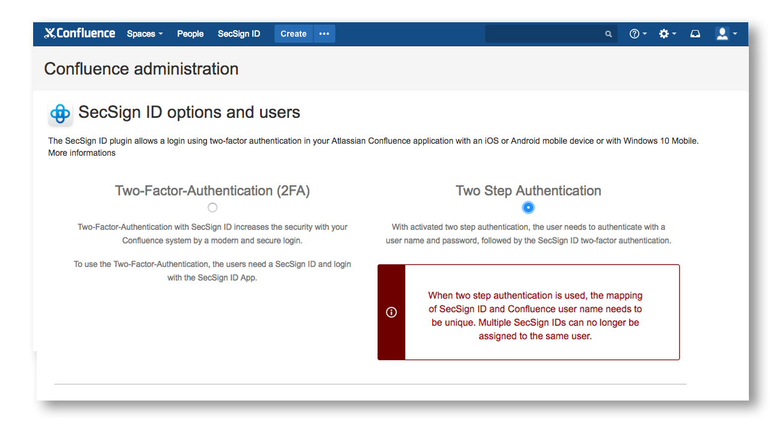Open your user profile avatar menu
This screenshot has height=424, width=782.
pos(721,34)
